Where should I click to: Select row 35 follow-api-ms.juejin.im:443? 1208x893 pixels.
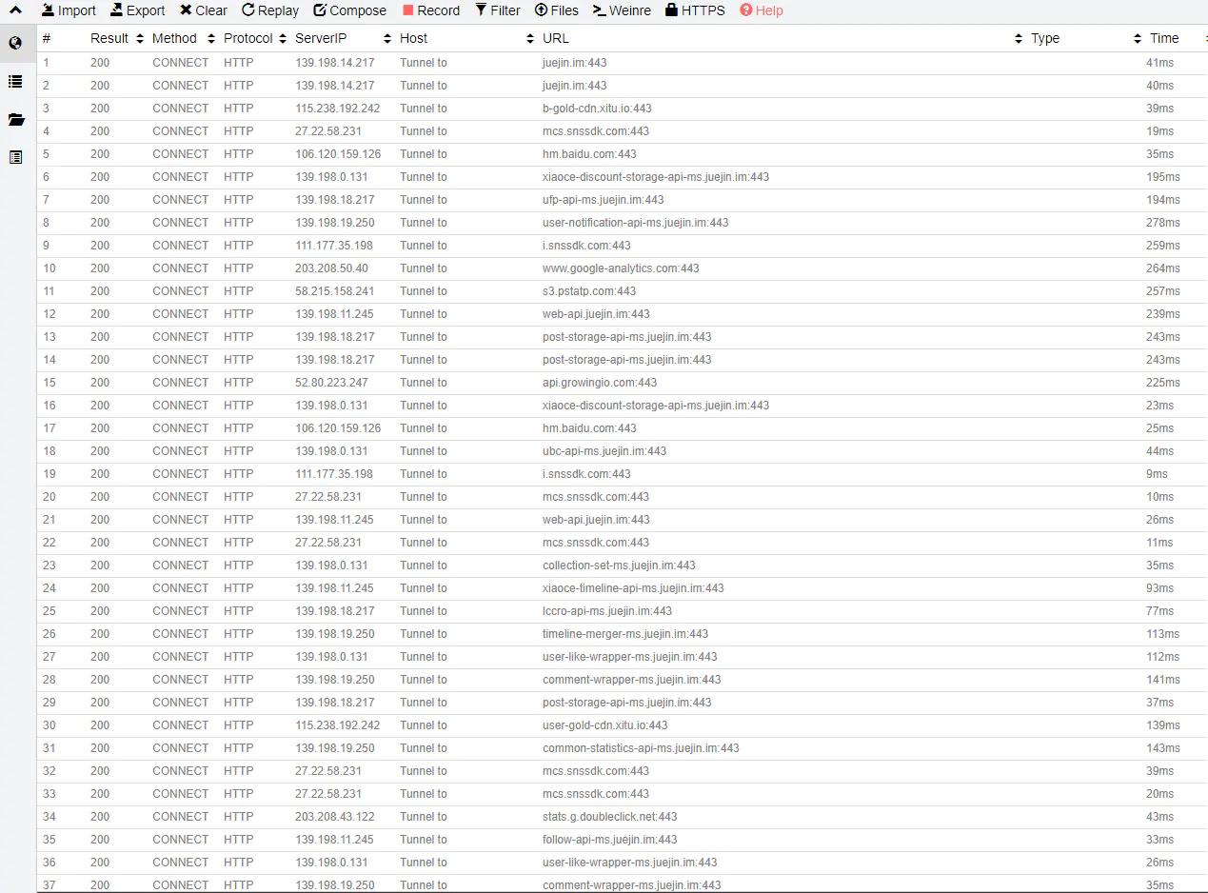pyautogui.click(x=622, y=840)
